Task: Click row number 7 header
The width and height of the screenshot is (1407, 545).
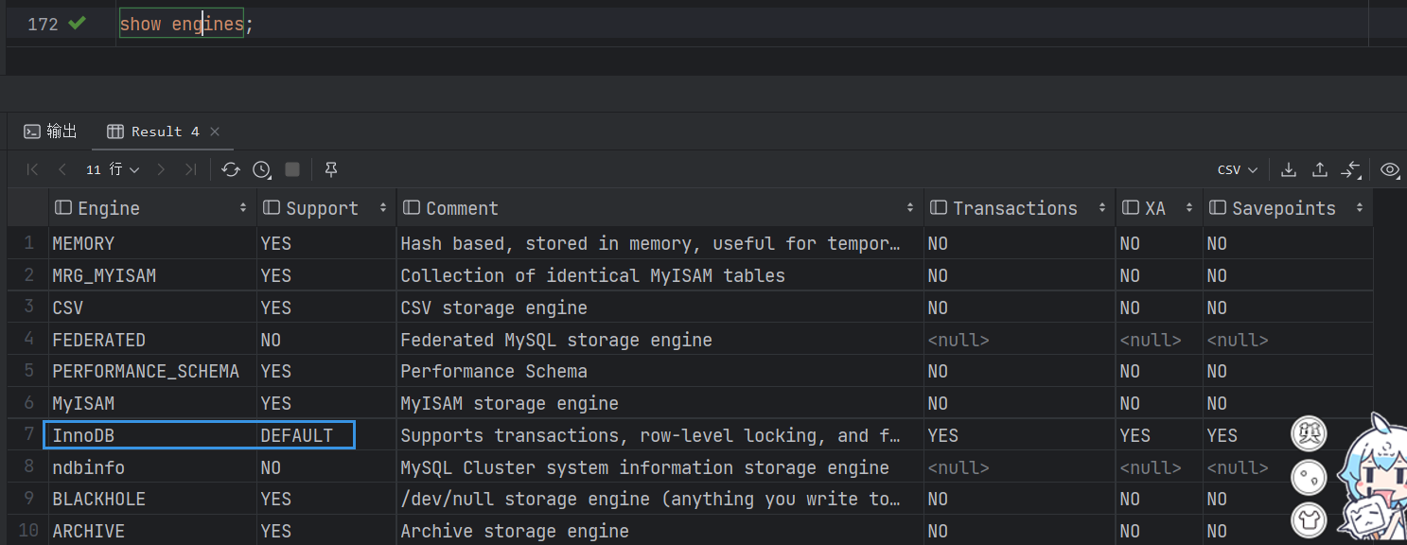Action: point(28,435)
